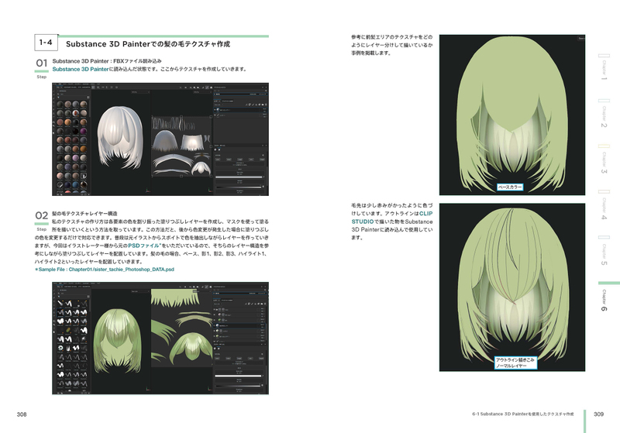Click the 'ベースカラー' caption label
The image size is (620, 433).
tap(510, 187)
